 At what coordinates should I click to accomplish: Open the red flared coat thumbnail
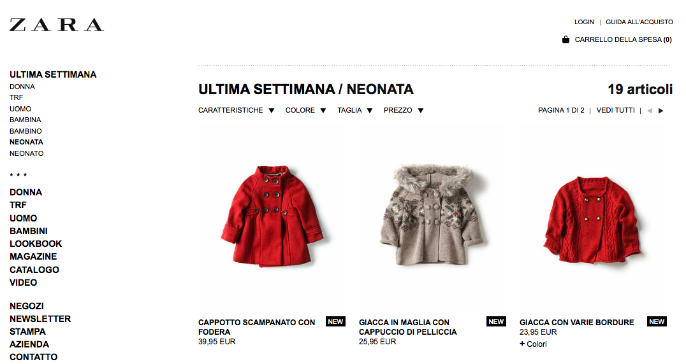pos(272,216)
